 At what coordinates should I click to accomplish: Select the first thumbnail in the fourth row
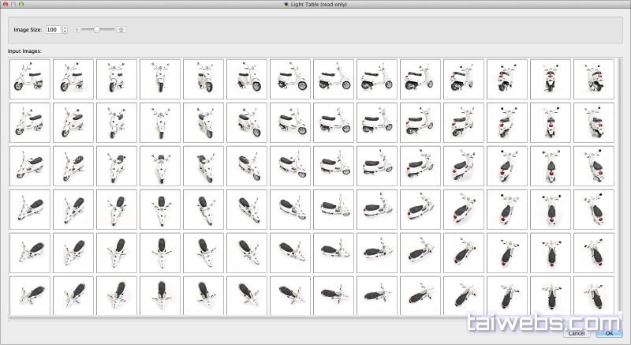(x=30, y=209)
